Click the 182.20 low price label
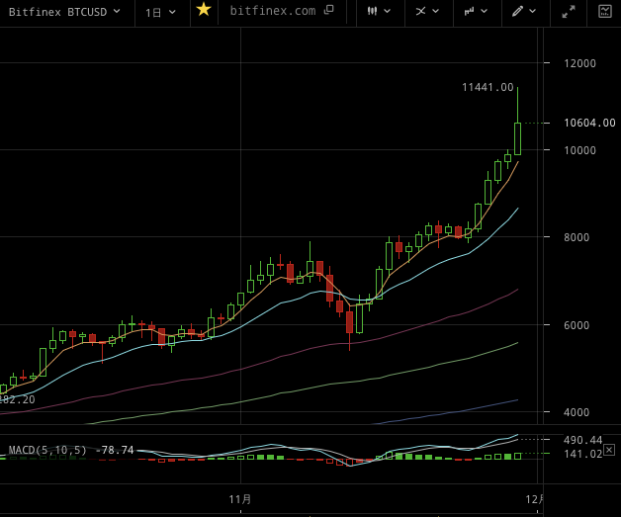Viewport: 621px width, 517px height. point(18,399)
